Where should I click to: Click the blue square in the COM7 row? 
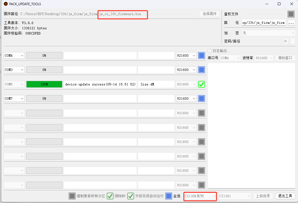201,98
